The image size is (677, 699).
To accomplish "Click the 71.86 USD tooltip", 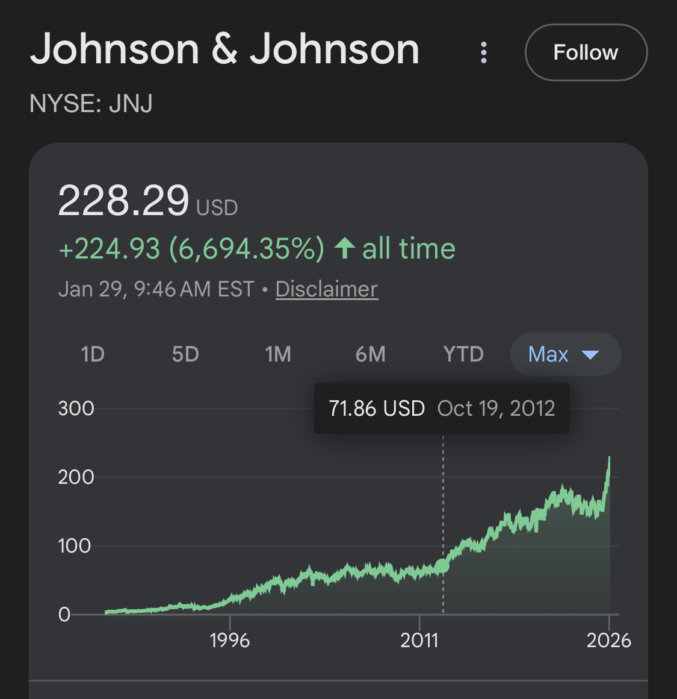I will point(442,409).
